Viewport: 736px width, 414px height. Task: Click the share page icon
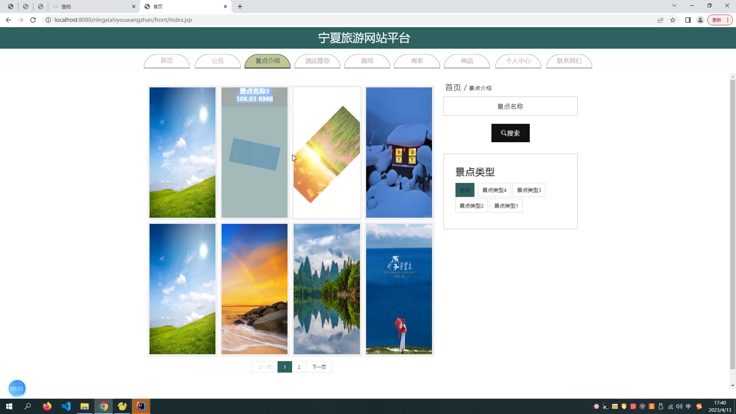[x=660, y=20]
